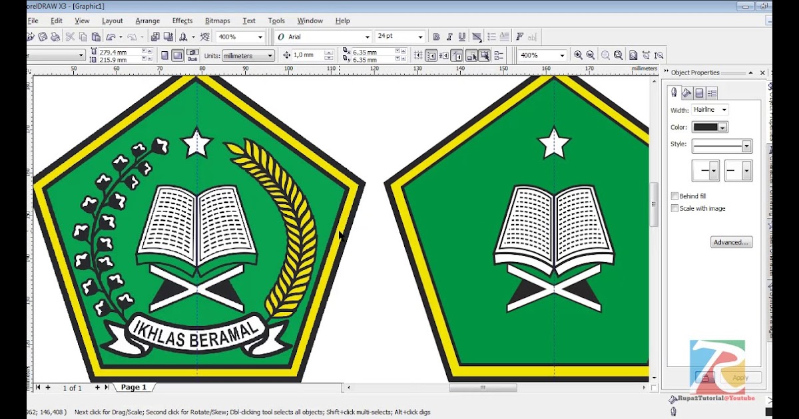Open the Summary list tab in Object Properties

tap(712, 92)
